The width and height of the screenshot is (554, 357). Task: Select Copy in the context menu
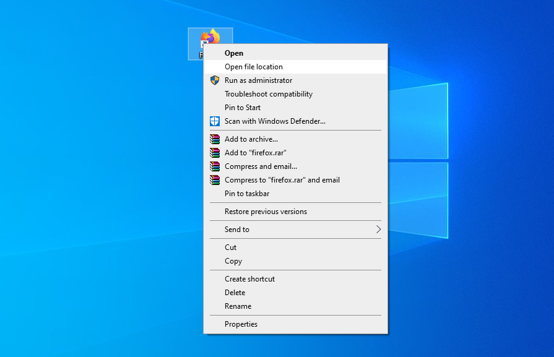pyautogui.click(x=233, y=261)
